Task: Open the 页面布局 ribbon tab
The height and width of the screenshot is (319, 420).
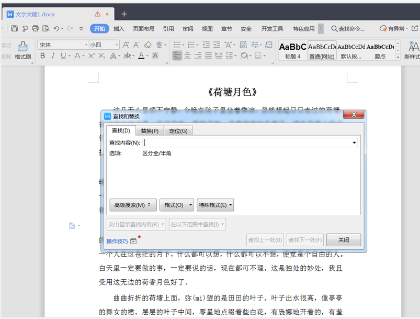Action: tap(143, 29)
